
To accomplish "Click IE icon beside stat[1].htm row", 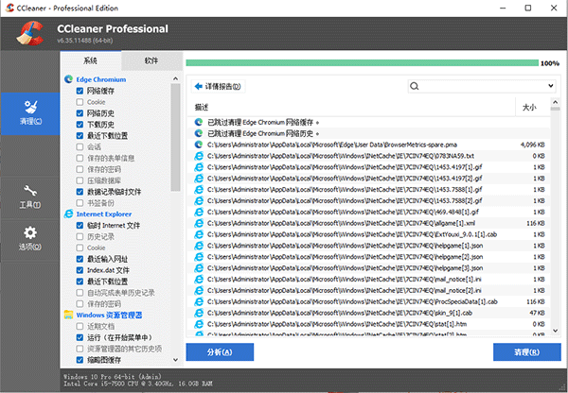I will 199,324.
